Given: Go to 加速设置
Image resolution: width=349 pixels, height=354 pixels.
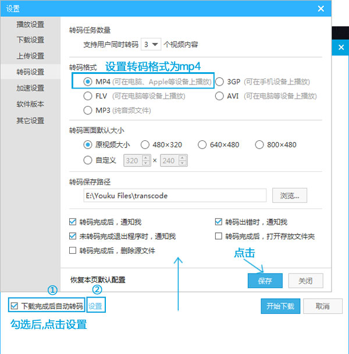Looking at the screenshot, I should pyautogui.click(x=30, y=88).
